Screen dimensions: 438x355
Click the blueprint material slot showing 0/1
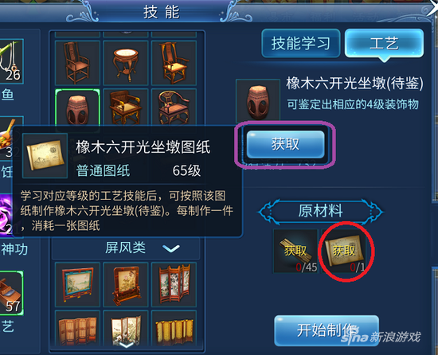(344, 252)
